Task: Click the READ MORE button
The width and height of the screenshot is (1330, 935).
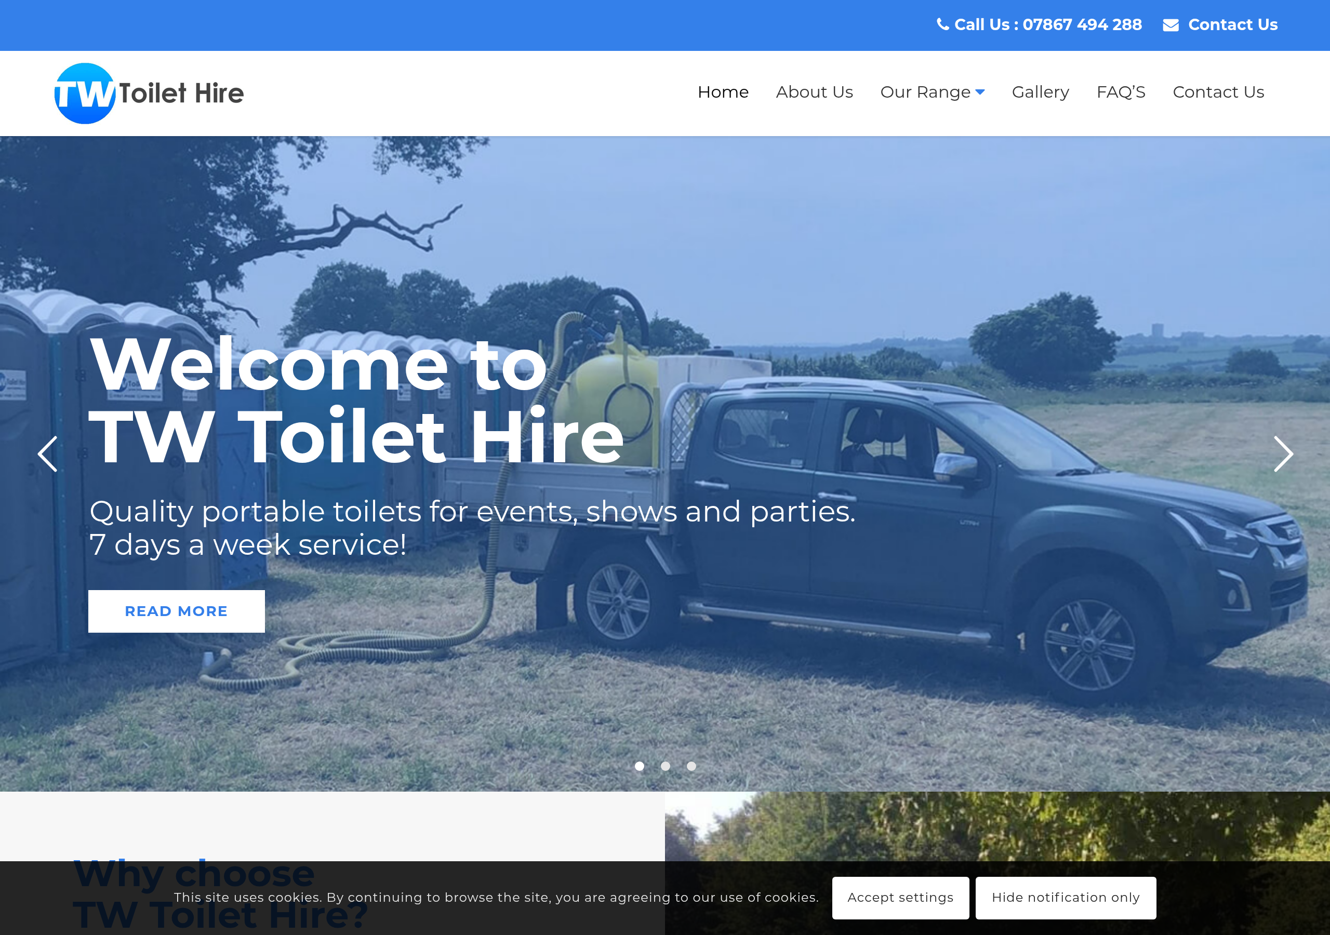Action: click(176, 611)
